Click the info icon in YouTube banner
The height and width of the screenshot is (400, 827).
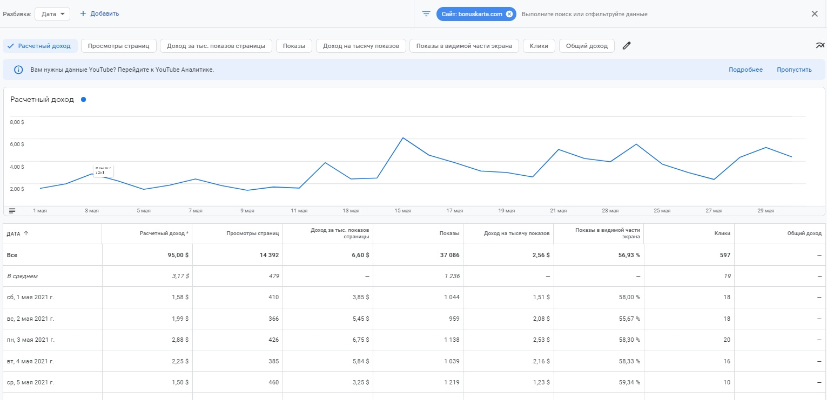pyautogui.click(x=18, y=70)
